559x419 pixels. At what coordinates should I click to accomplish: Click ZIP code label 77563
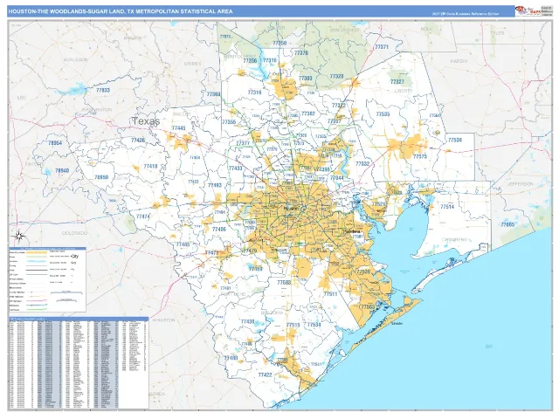367,306
